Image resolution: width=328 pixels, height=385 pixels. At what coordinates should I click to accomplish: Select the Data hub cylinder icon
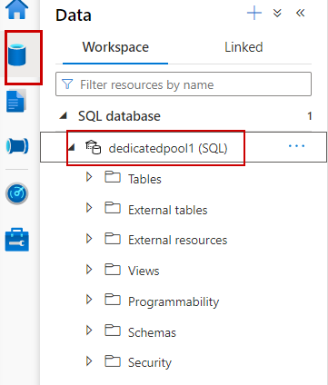17,54
